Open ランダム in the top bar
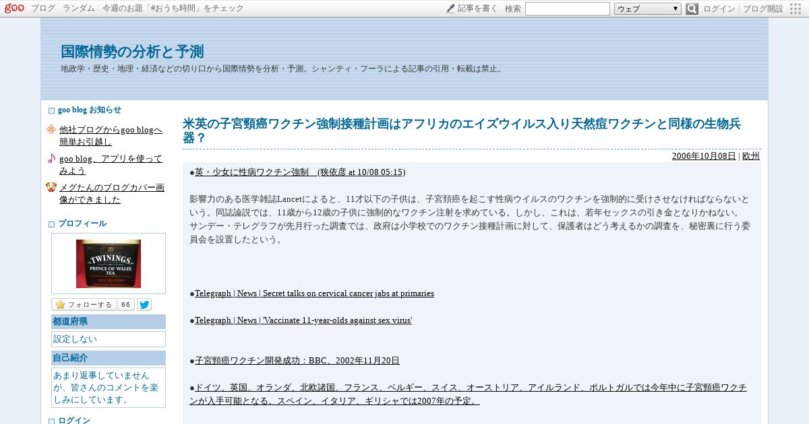The image size is (809, 424). pyautogui.click(x=79, y=9)
